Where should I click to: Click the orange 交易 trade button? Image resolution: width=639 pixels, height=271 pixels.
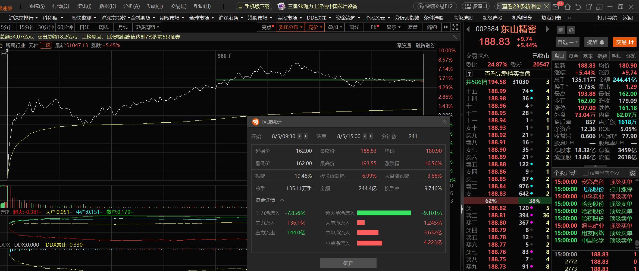click(x=625, y=42)
